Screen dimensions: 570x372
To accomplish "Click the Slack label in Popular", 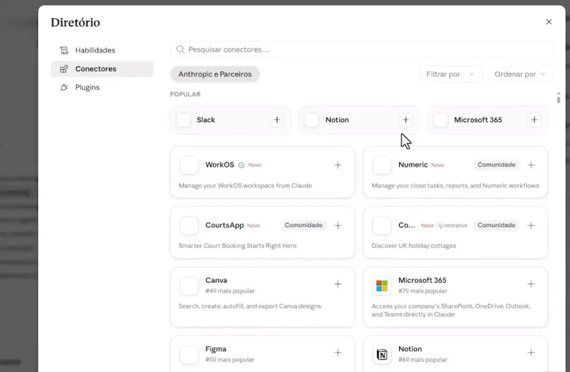I will click(x=206, y=120).
